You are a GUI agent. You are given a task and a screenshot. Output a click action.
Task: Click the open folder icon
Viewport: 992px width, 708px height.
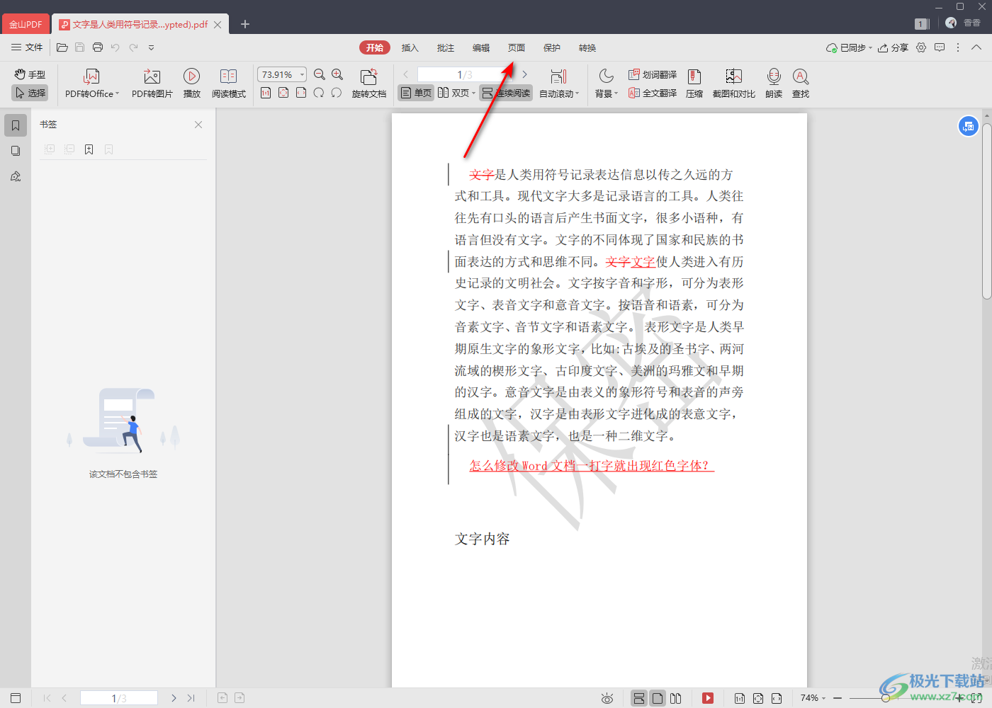tap(62, 47)
